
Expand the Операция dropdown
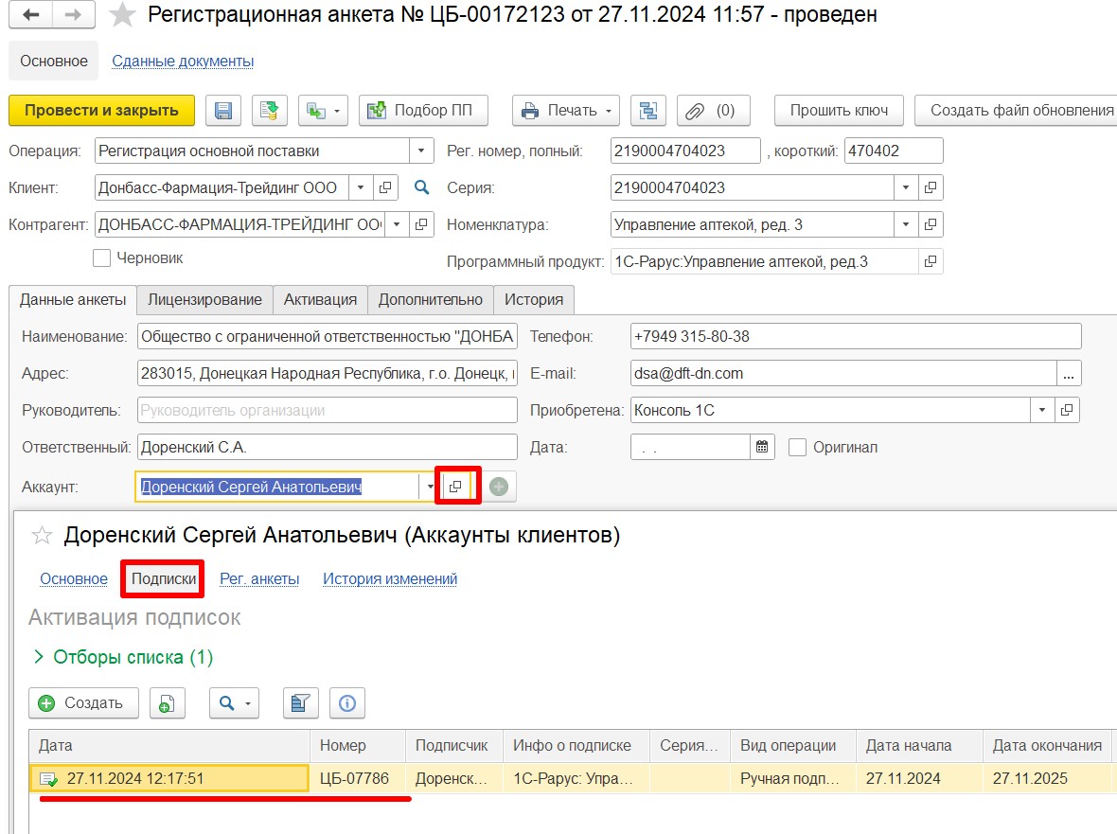tap(421, 151)
